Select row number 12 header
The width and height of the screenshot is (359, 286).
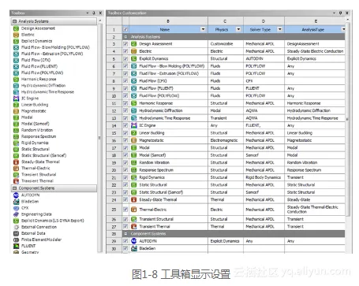pos(114,111)
